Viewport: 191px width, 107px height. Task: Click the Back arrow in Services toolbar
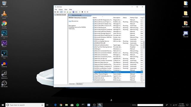(x=55, y=12)
